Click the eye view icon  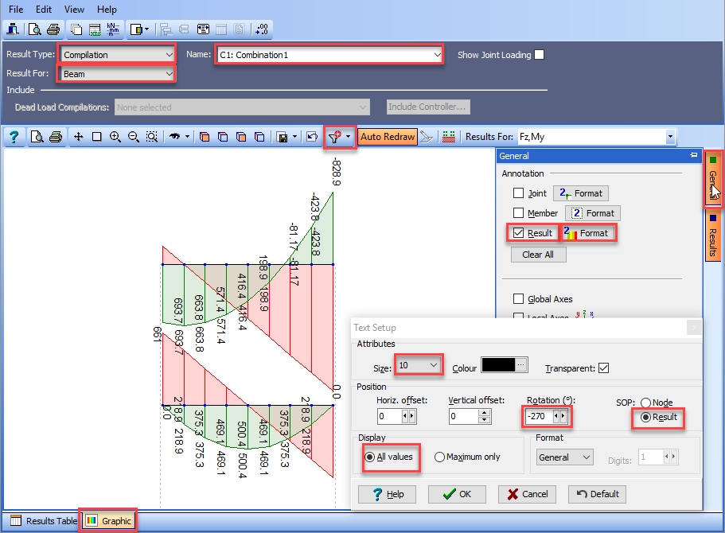pyautogui.click(x=175, y=137)
